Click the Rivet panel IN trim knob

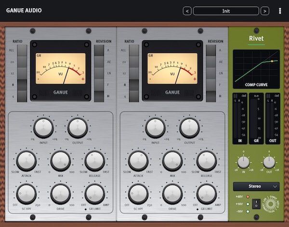coord(243,162)
